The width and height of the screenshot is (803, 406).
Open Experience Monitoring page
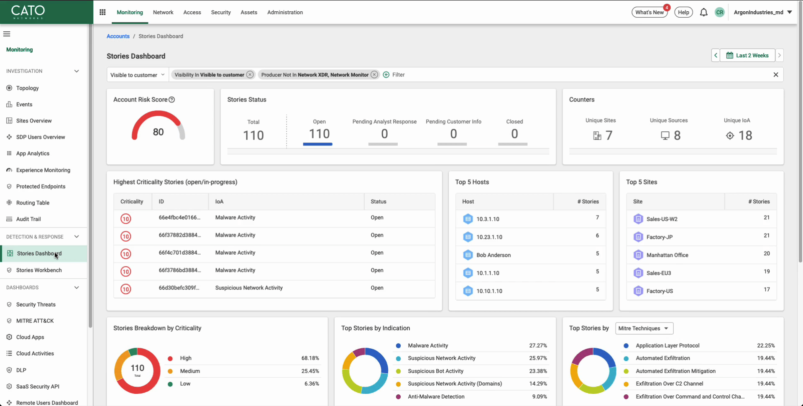[43, 170]
